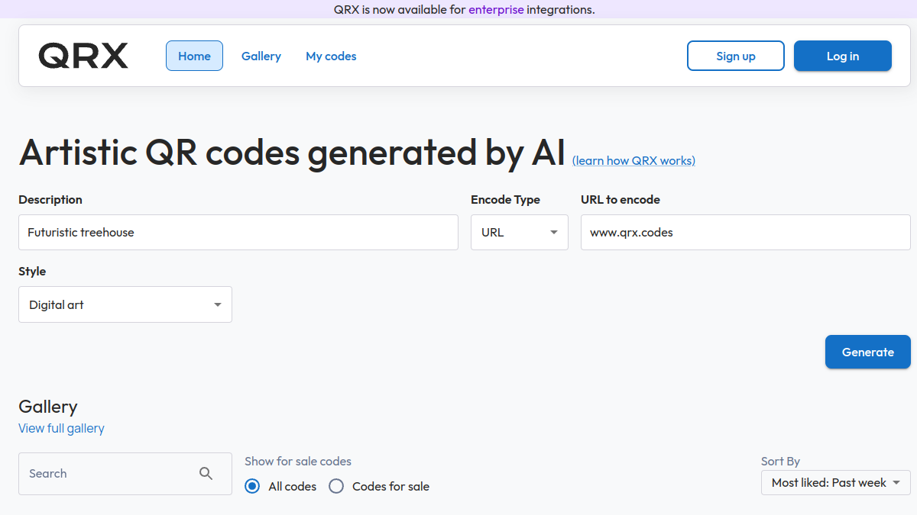Open the Gallery nav item
The width and height of the screenshot is (917, 515).
point(261,56)
